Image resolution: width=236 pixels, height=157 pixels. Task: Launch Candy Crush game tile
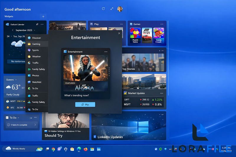pyautogui.click(x=159, y=35)
